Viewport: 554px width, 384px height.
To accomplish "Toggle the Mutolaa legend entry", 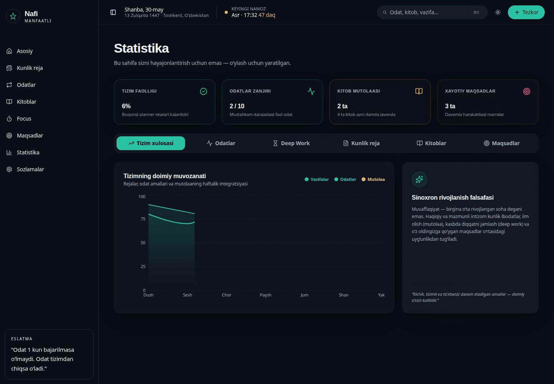I will [x=373, y=179].
